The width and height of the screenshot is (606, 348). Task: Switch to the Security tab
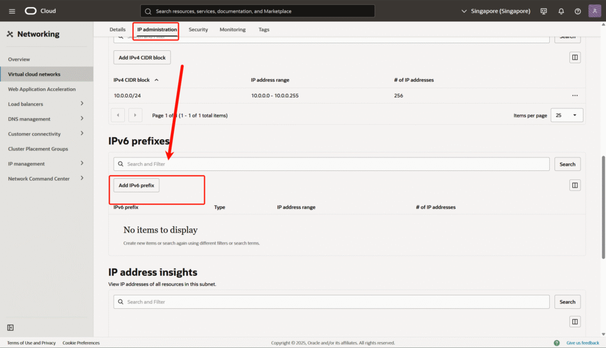tap(198, 30)
